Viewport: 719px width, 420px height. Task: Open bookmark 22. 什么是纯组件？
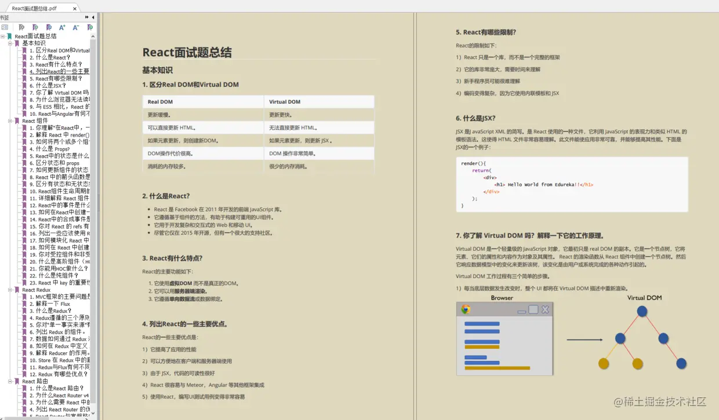(55, 276)
